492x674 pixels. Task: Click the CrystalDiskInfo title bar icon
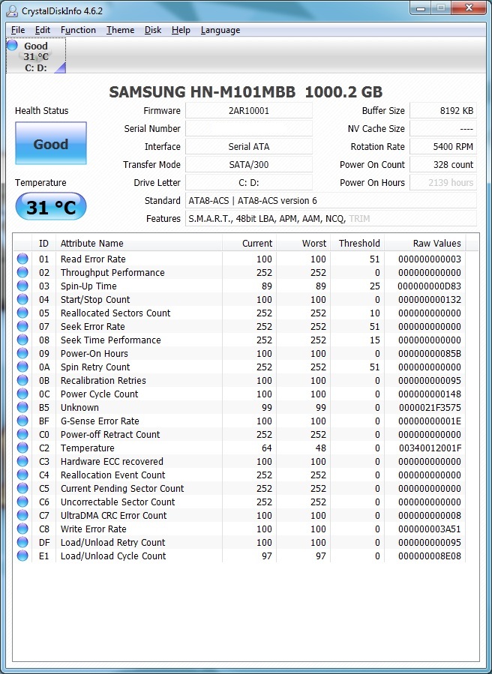[x=13, y=10]
